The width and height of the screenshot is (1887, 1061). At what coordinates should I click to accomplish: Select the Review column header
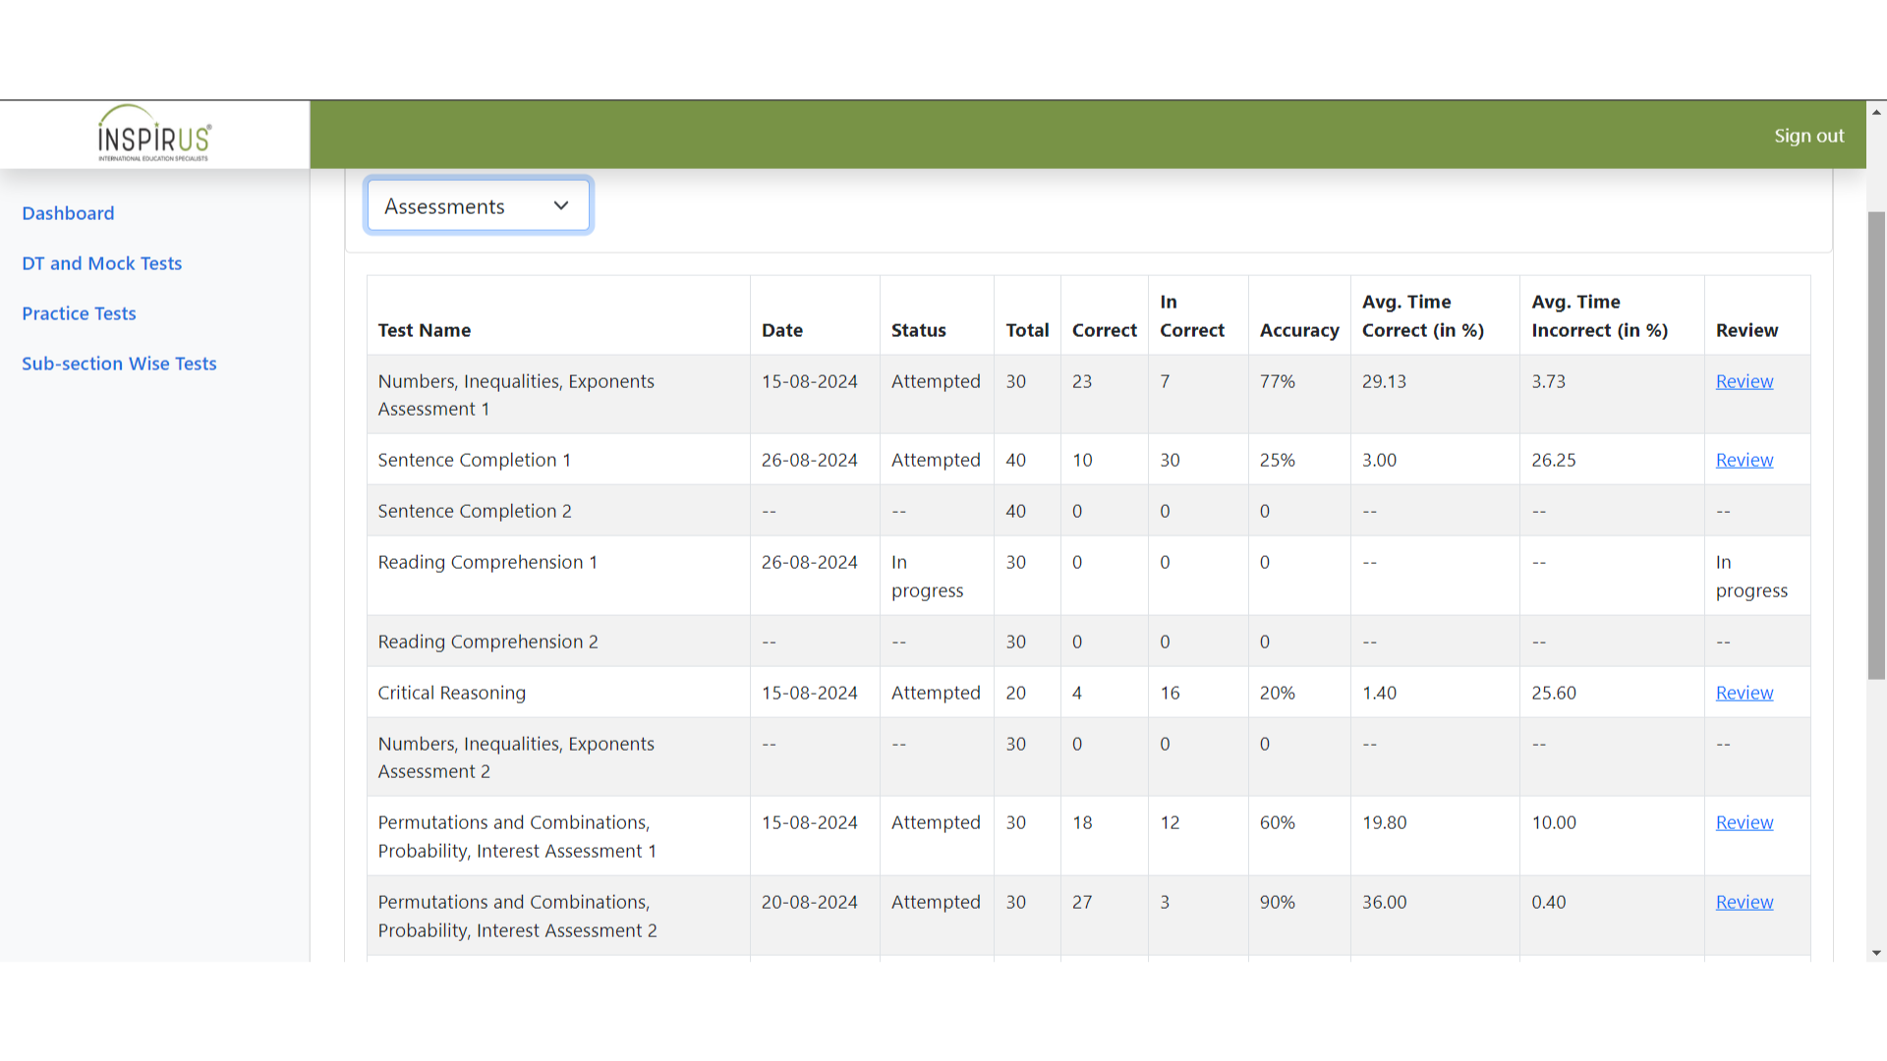click(1746, 330)
